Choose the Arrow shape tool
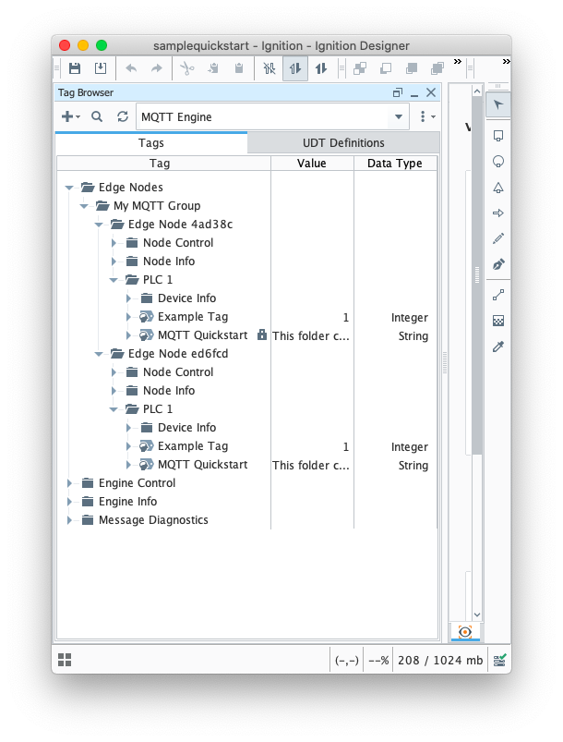Image resolution: width=563 pixels, height=742 pixels. (498, 213)
